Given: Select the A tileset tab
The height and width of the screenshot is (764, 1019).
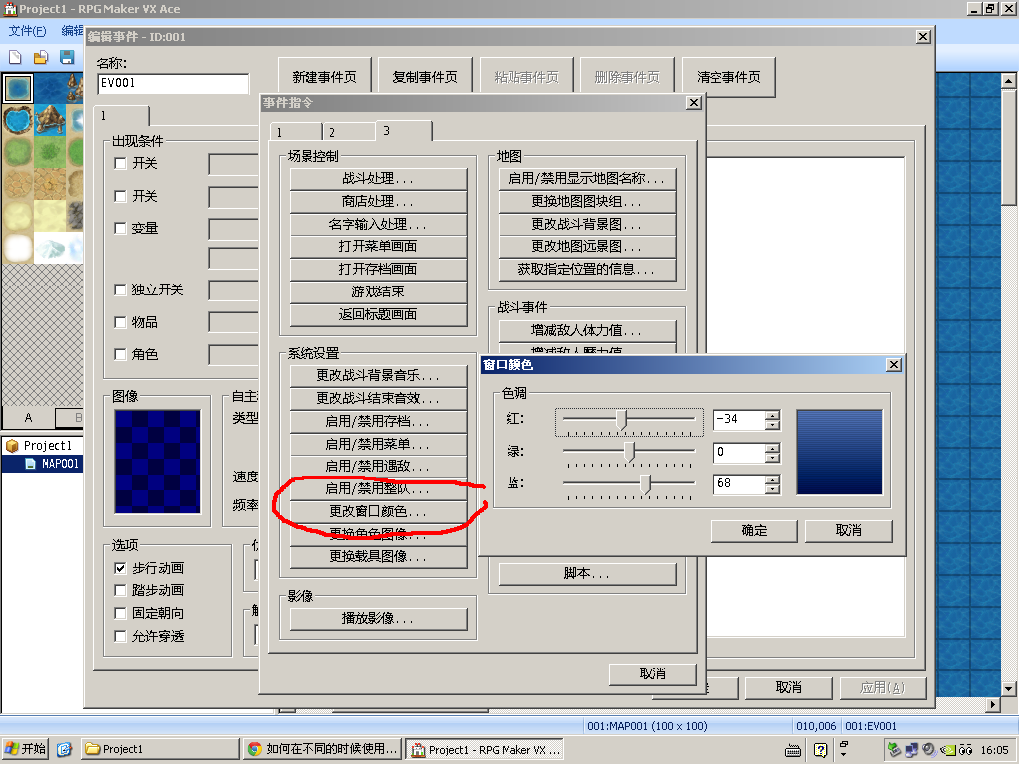Looking at the screenshot, I should 28,417.
